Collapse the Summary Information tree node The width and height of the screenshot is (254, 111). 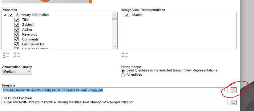point(5,15)
